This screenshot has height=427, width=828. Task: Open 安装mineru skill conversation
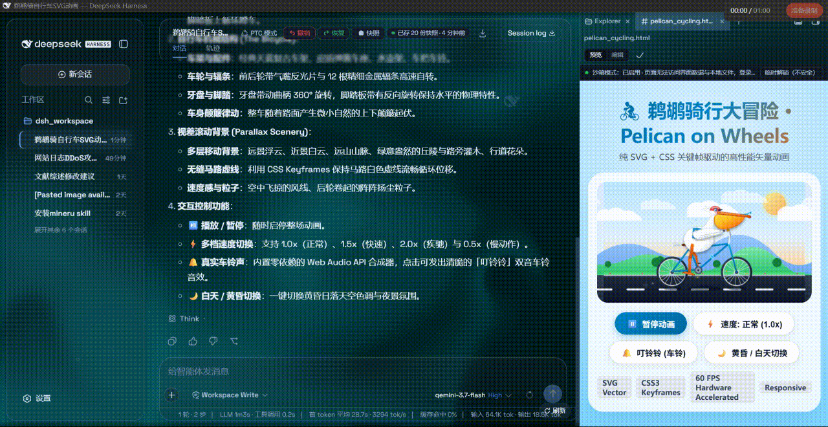click(x=75, y=213)
